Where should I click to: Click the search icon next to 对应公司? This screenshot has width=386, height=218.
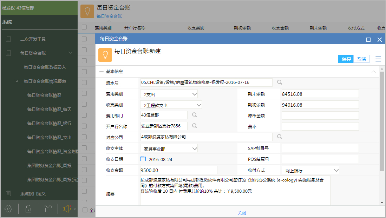click(x=280, y=137)
